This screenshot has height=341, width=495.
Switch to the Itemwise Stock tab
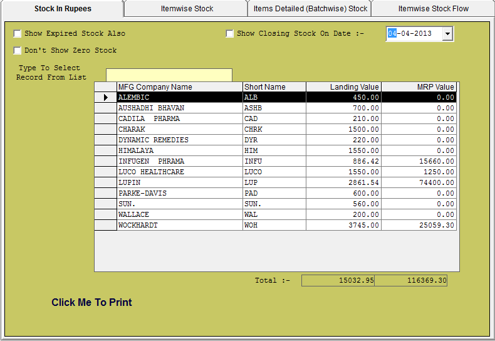187,9
